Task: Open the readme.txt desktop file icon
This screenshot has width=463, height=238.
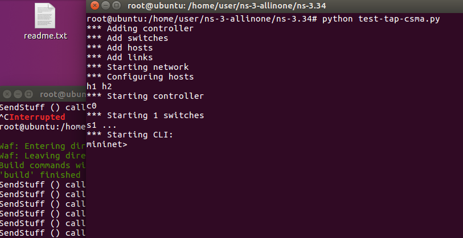Action: pos(45,16)
